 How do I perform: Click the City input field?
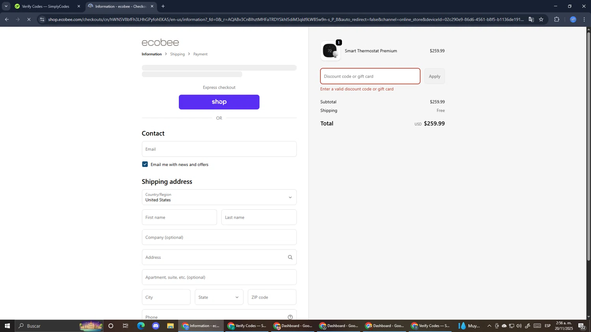(x=166, y=297)
